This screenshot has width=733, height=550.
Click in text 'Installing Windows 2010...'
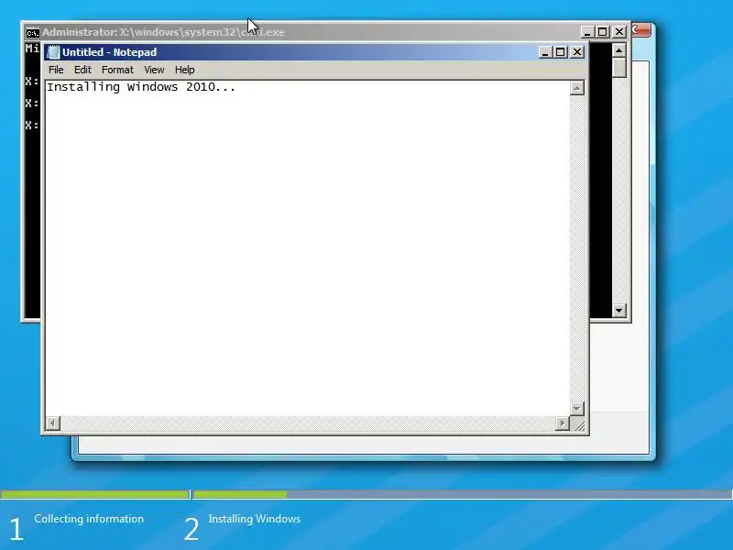coord(141,87)
